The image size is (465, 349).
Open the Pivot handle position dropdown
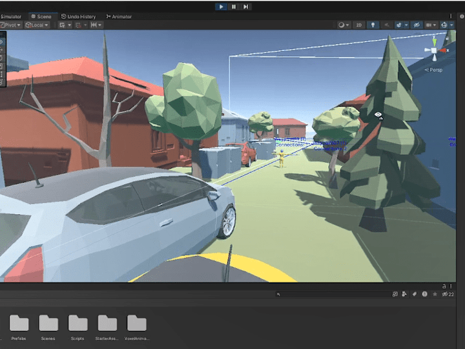pyautogui.click(x=10, y=25)
